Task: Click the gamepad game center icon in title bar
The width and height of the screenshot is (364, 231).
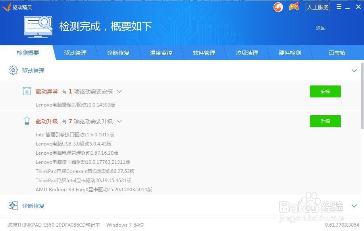Action: [x=293, y=7]
